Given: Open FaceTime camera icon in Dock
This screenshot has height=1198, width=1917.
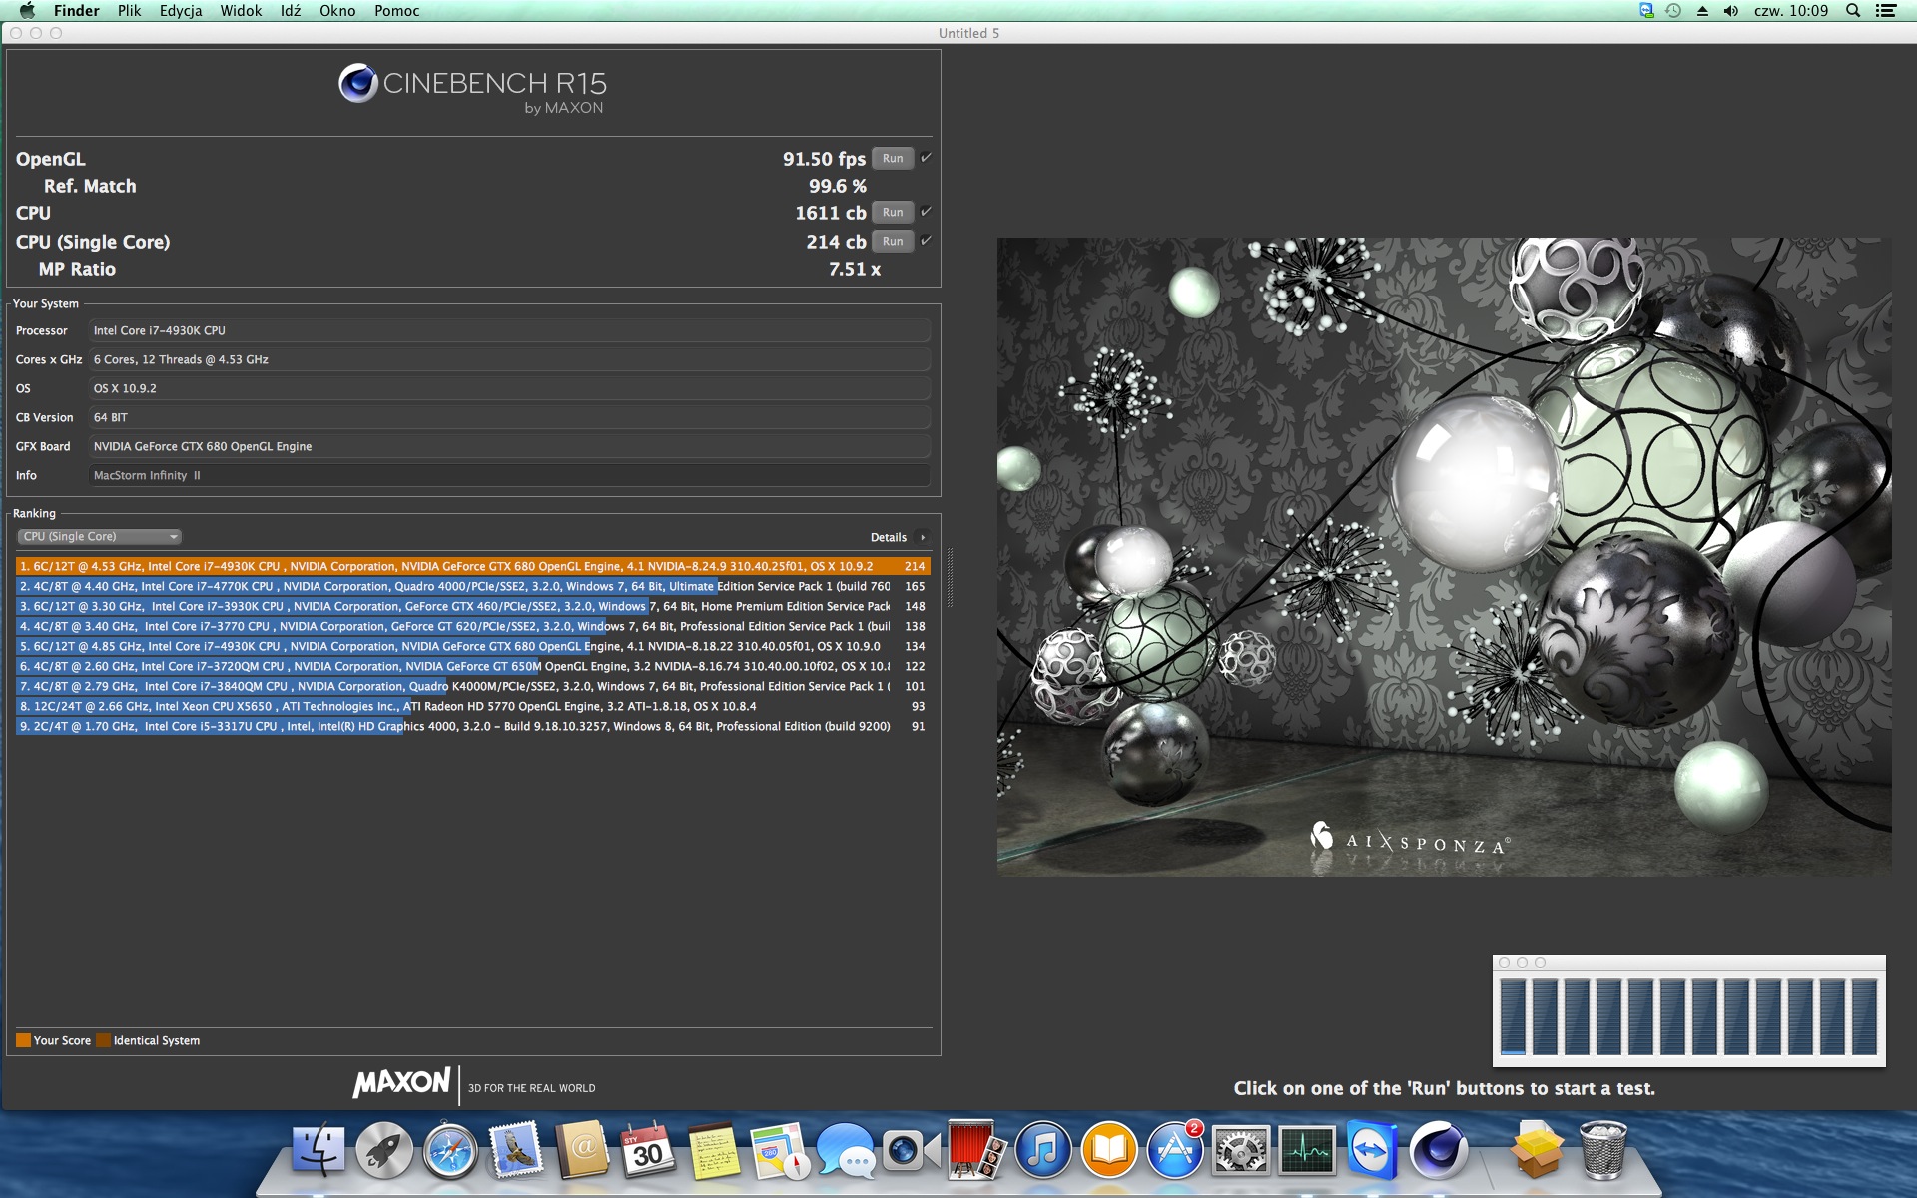Looking at the screenshot, I should pyautogui.click(x=912, y=1150).
